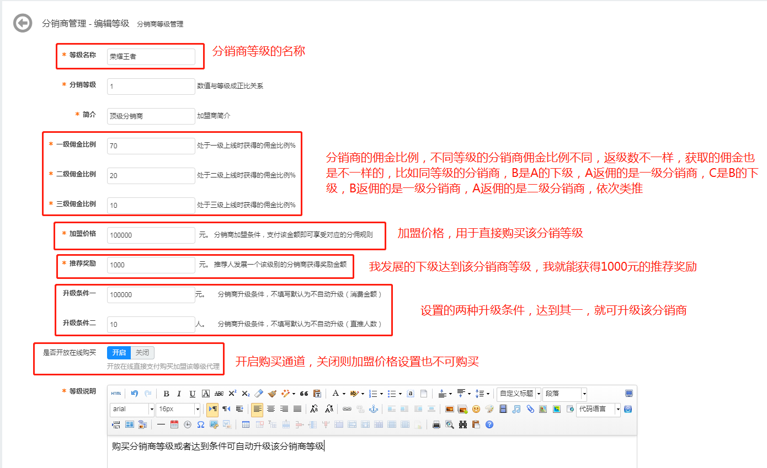Click the help question mark icon
The image size is (767, 468).
489,424
